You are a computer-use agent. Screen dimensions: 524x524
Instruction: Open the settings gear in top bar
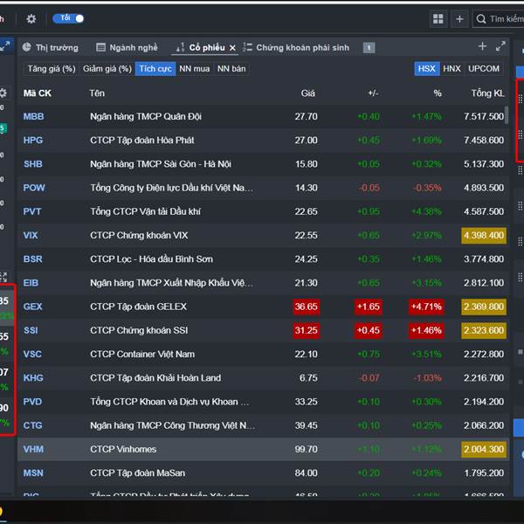click(31, 18)
